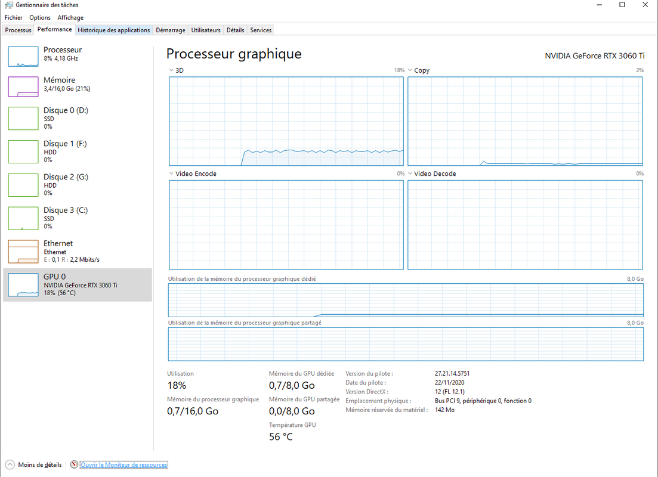
Task: Open the Ouvrir le Moniteur de ressources link
Action: pos(124,465)
